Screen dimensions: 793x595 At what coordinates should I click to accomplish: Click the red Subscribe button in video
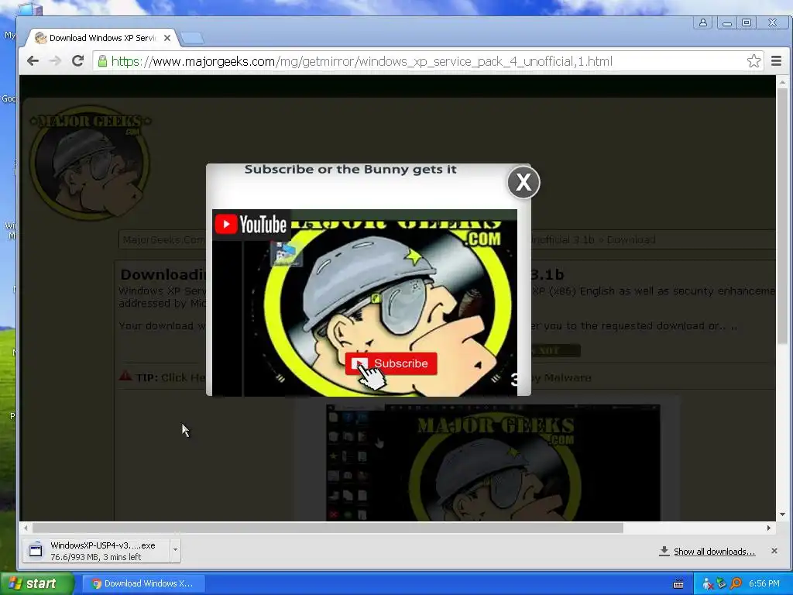[391, 363]
